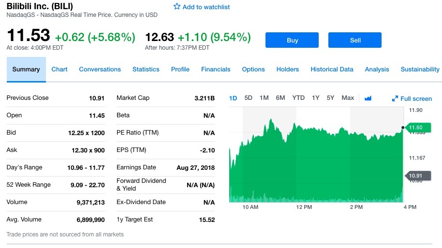Show the Max chart range
Image resolution: width=442 pixels, height=248 pixels.
(x=348, y=98)
